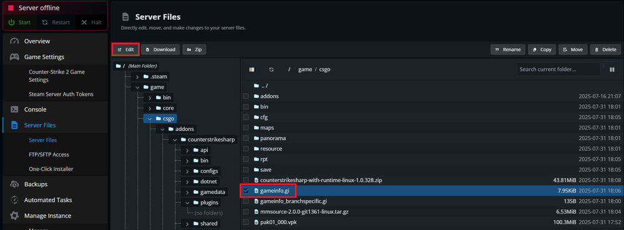Rename the selected file
Viewport: 624px width, 230px height.
pyautogui.click(x=508, y=50)
